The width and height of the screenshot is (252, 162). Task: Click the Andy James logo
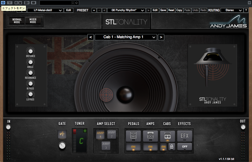(228, 22)
